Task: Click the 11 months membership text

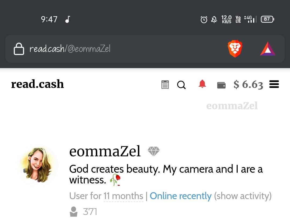Action: coord(123,196)
